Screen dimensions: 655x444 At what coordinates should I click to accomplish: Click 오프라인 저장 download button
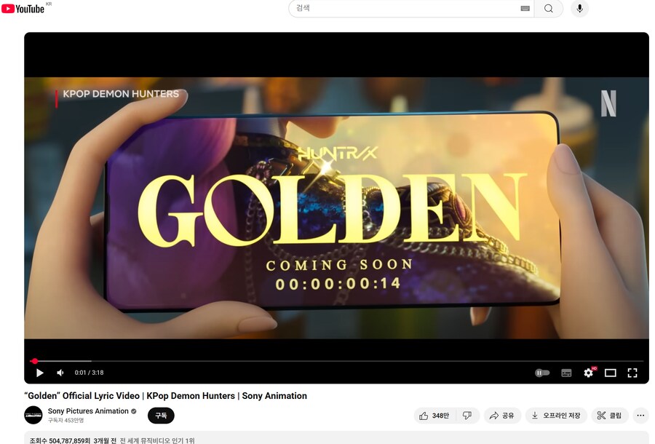[556, 416]
